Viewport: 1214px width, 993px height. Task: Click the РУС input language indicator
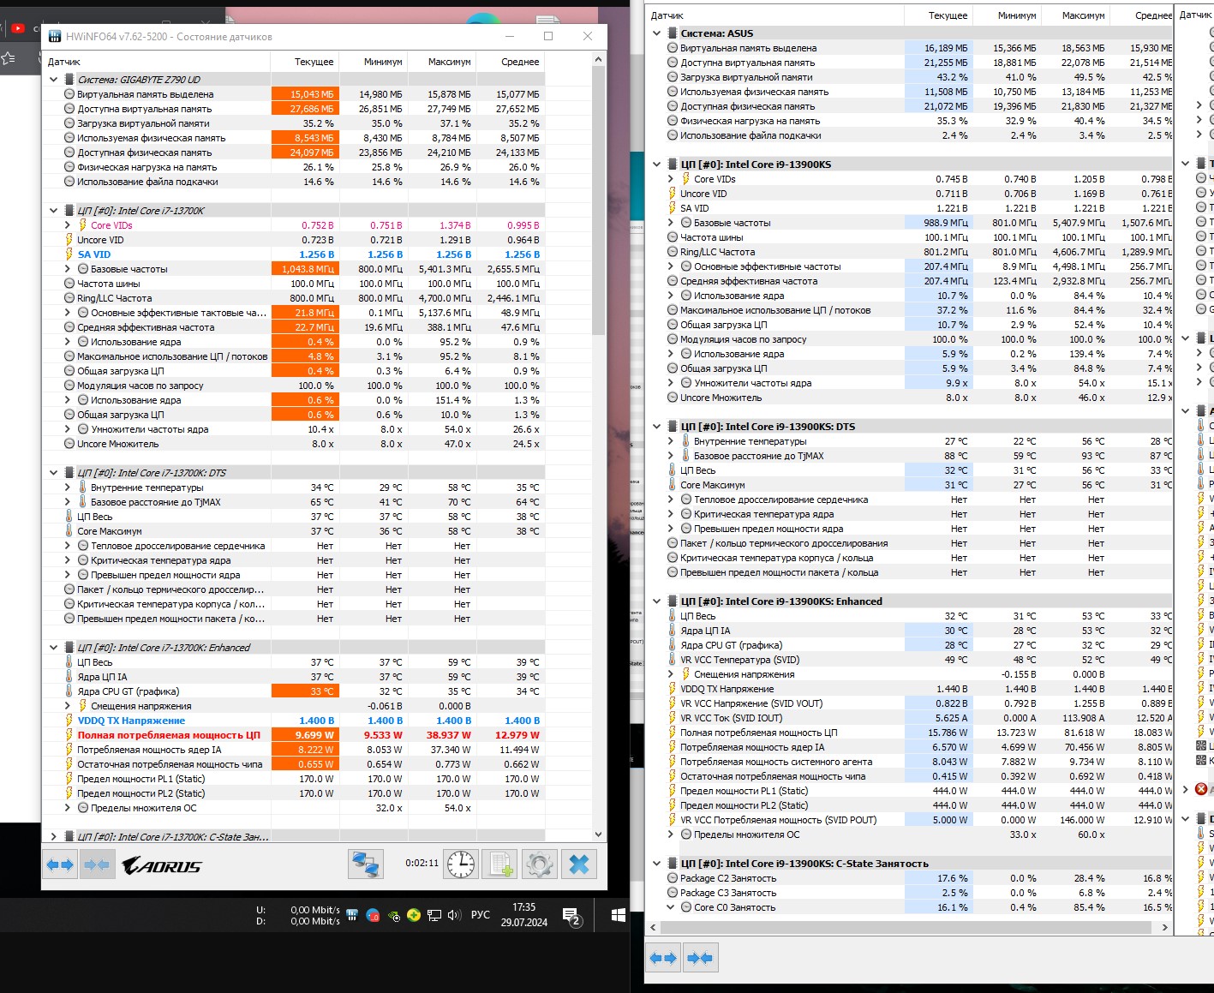tap(481, 915)
